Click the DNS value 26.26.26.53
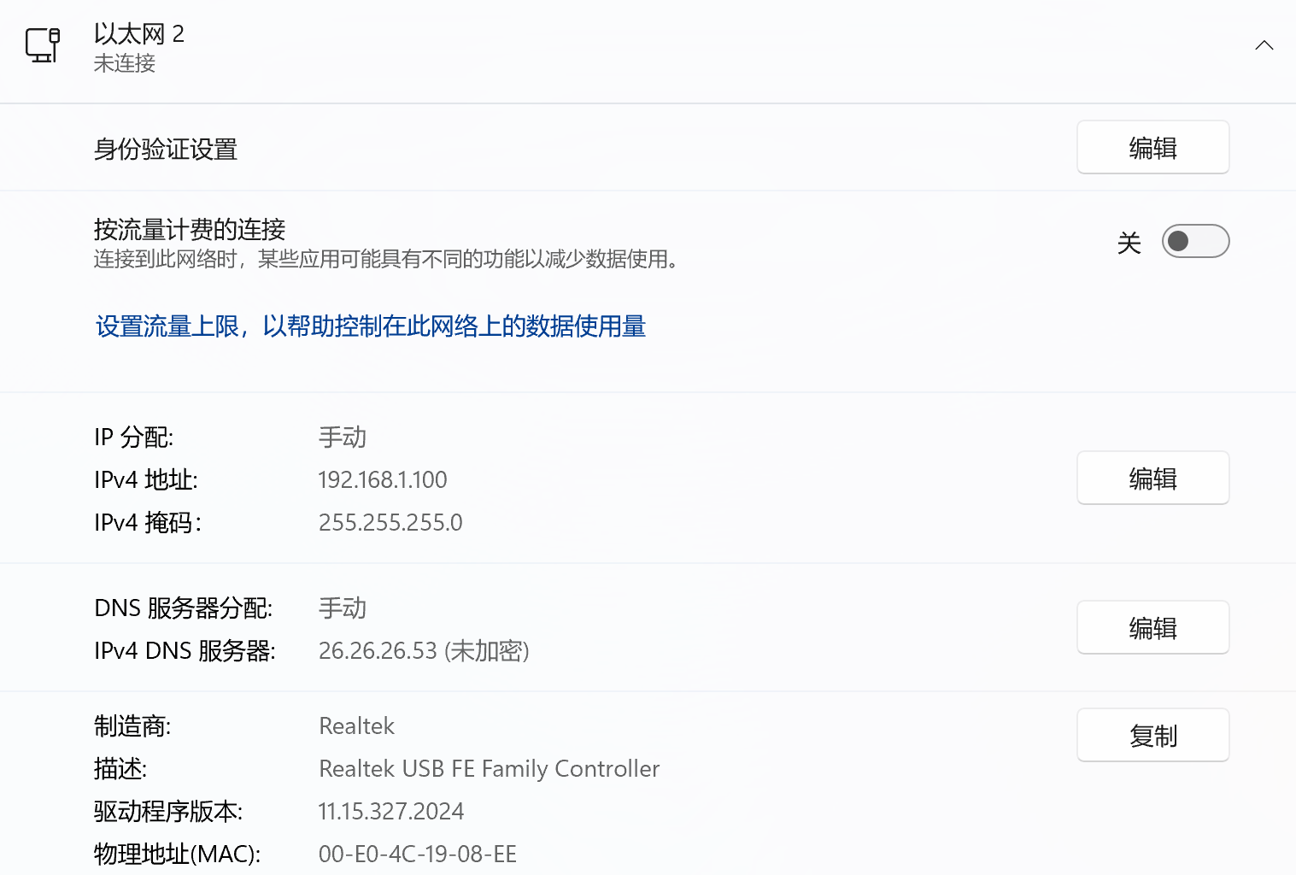1296x875 pixels. (378, 650)
